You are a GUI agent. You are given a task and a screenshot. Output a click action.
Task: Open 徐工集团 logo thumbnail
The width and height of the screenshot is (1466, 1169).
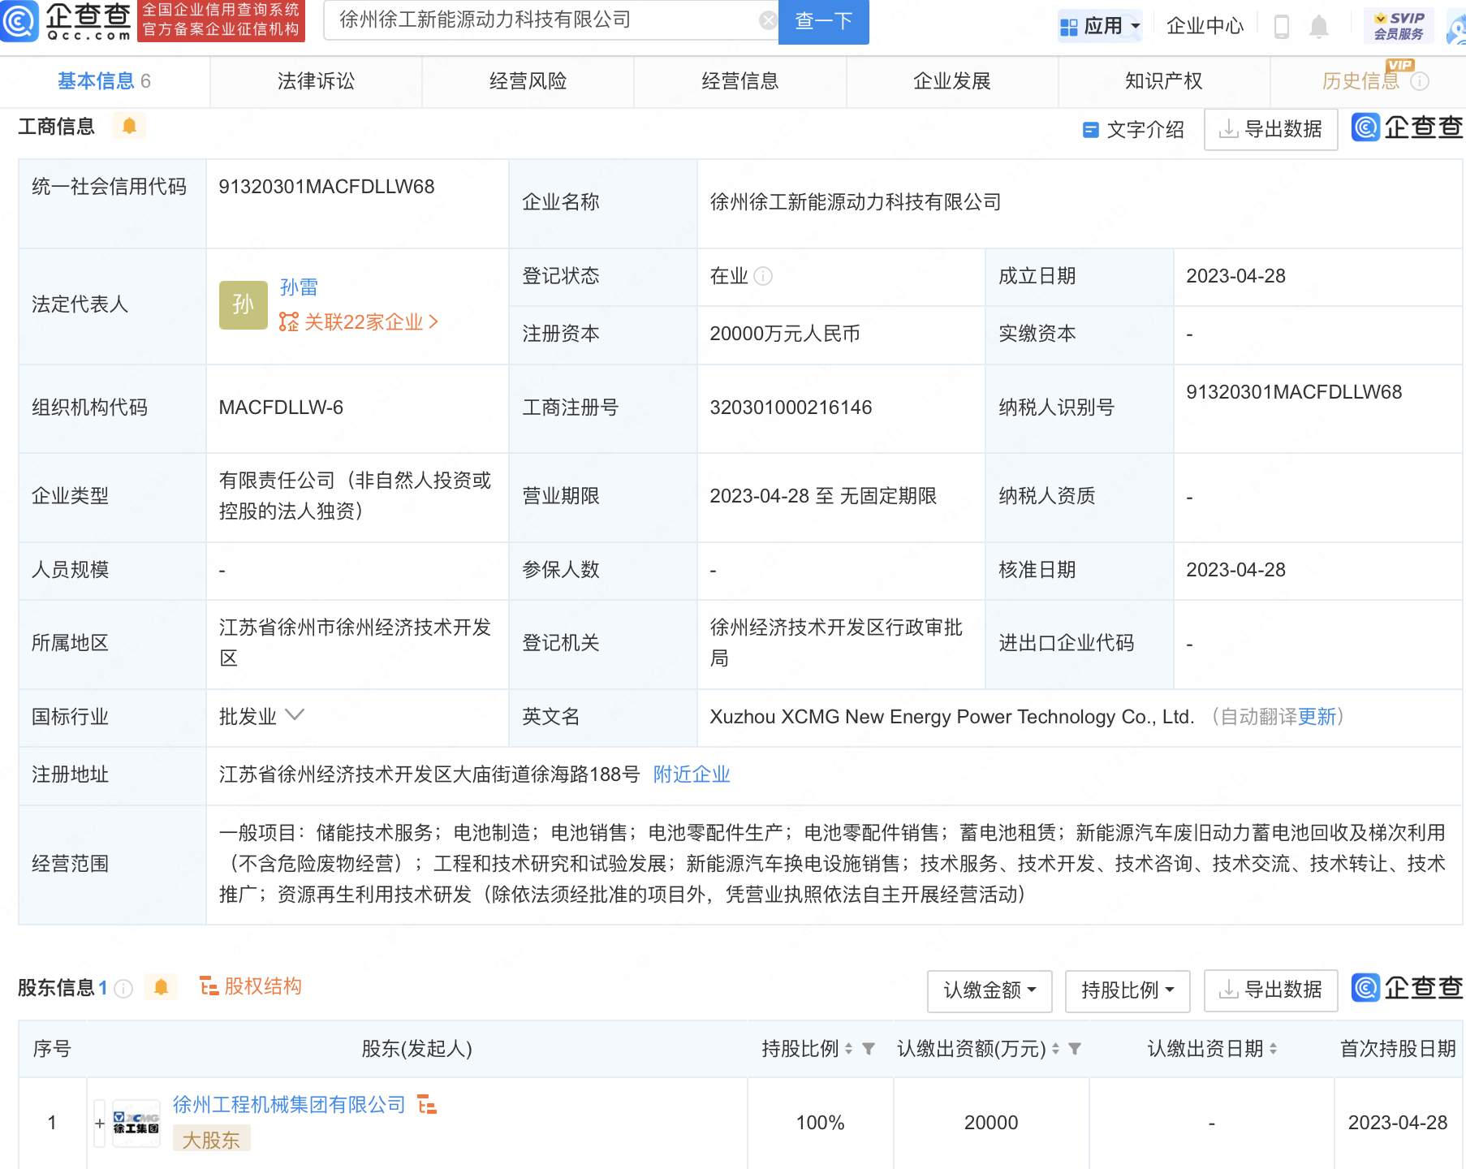point(136,1124)
